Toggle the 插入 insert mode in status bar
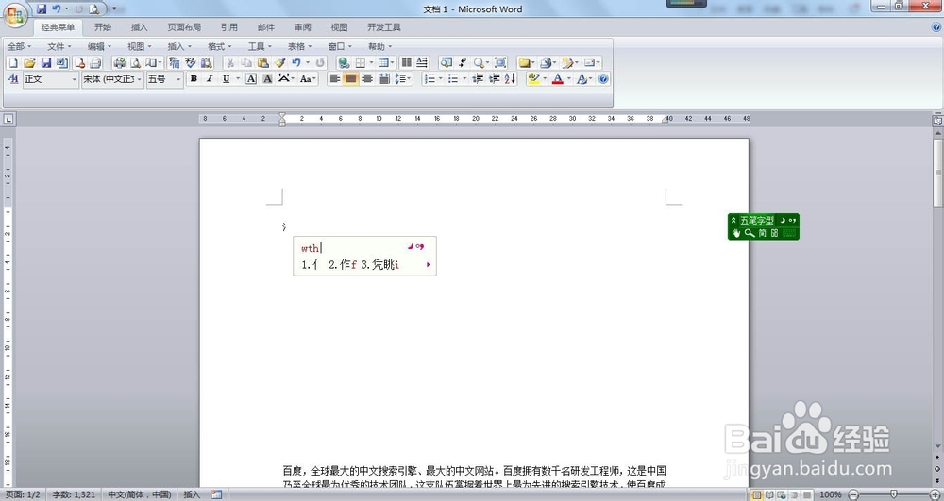 pyautogui.click(x=192, y=494)
